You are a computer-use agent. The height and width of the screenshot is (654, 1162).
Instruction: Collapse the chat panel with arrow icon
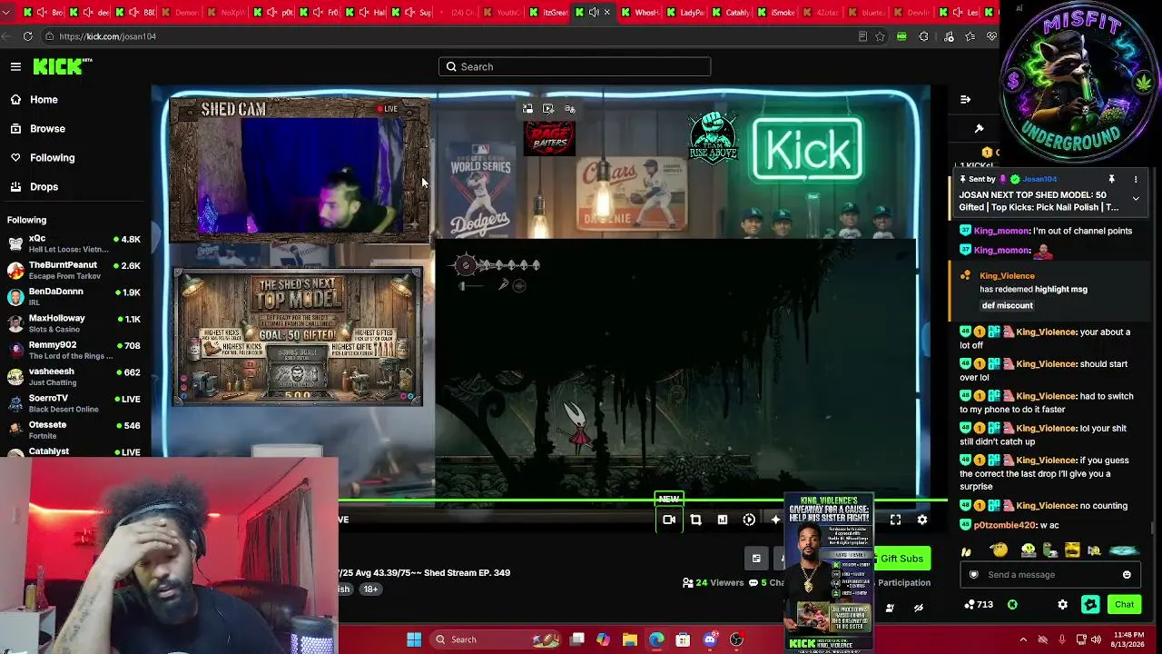[x=965, y=99]
